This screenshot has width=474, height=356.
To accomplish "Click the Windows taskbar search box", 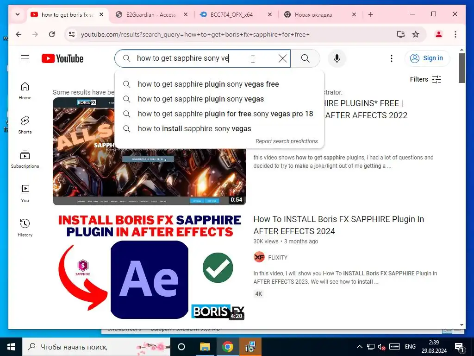I will click(x=96, y=347).
